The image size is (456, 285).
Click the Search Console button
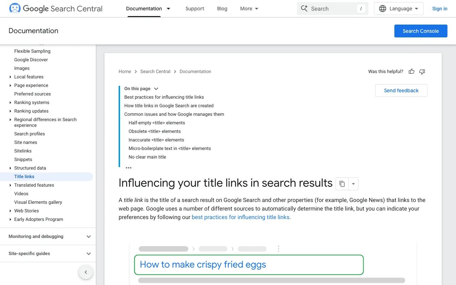pyautogui.click(x=421, y=31)
